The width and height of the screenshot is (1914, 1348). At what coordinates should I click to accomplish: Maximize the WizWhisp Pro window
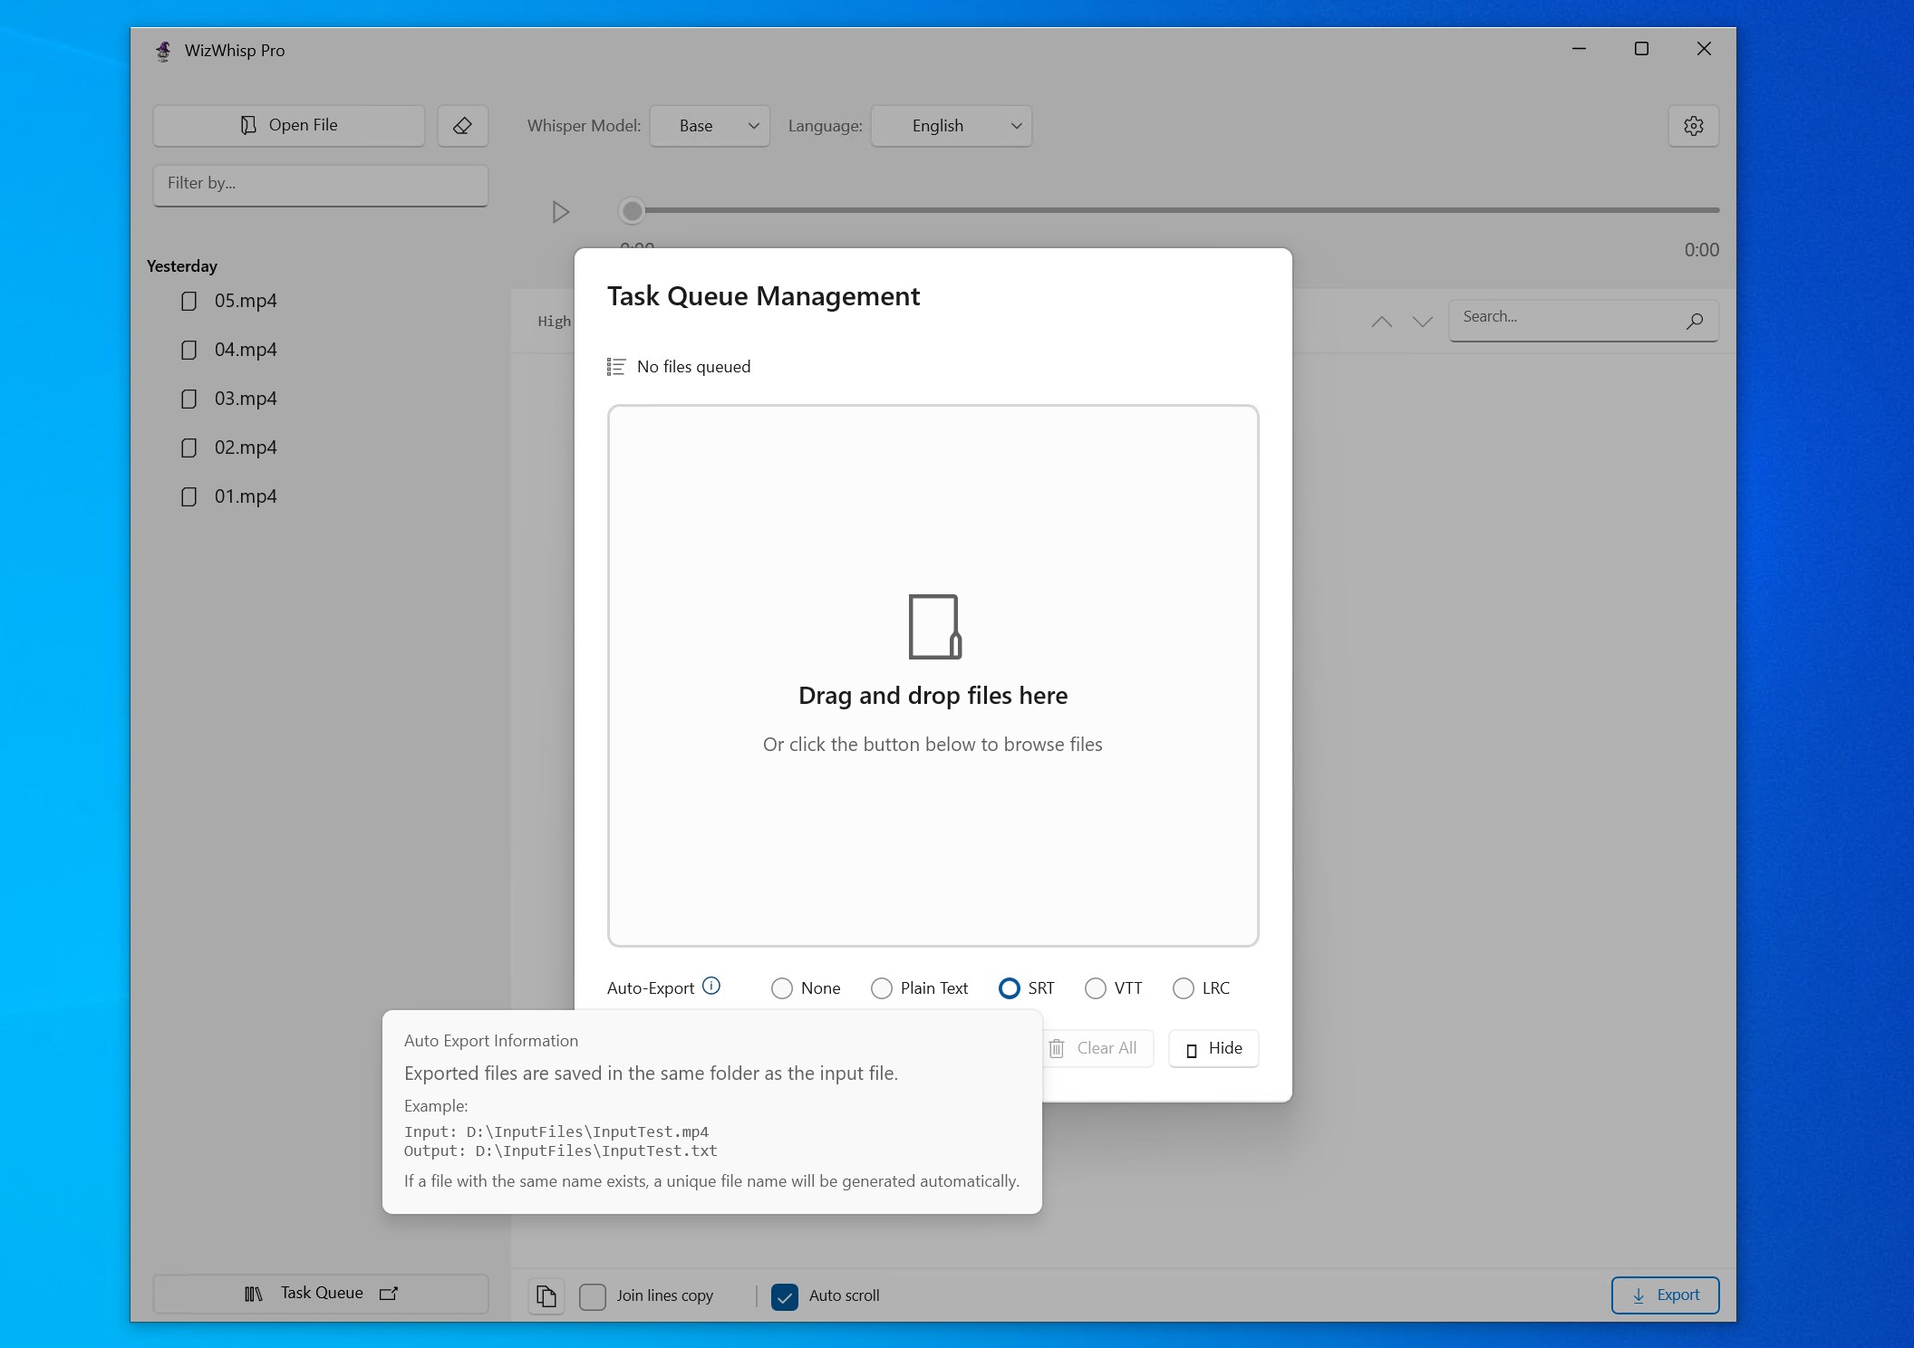[x=1641, y=49]
